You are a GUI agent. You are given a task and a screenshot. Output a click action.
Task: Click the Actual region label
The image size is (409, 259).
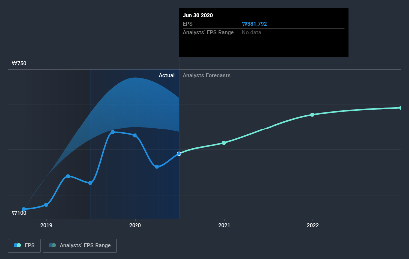pos(167,75)
